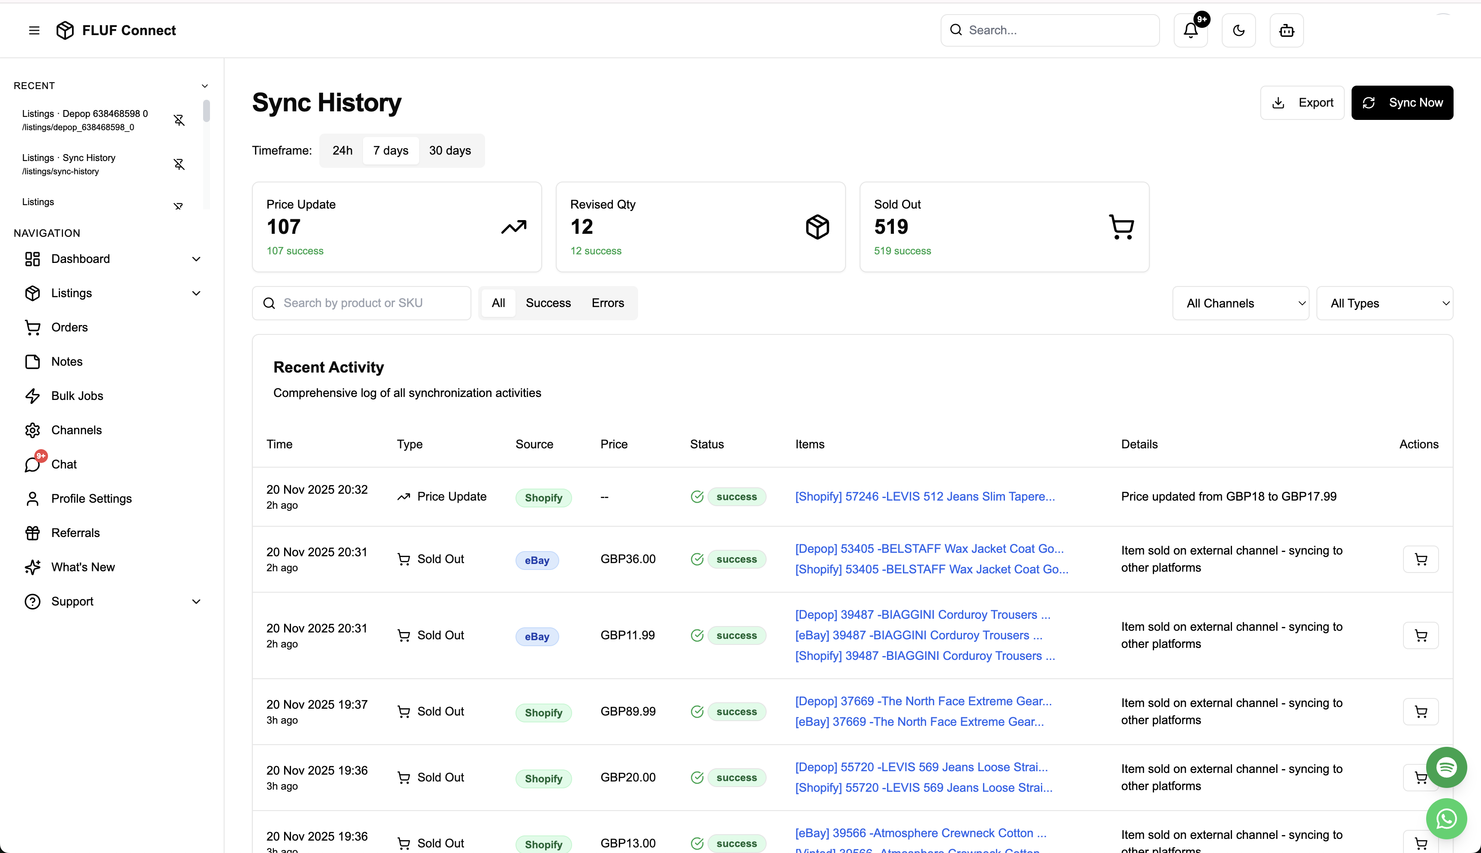Open the All Channels dropdown
This screenshot has height=853, width=1481.
1240,304
